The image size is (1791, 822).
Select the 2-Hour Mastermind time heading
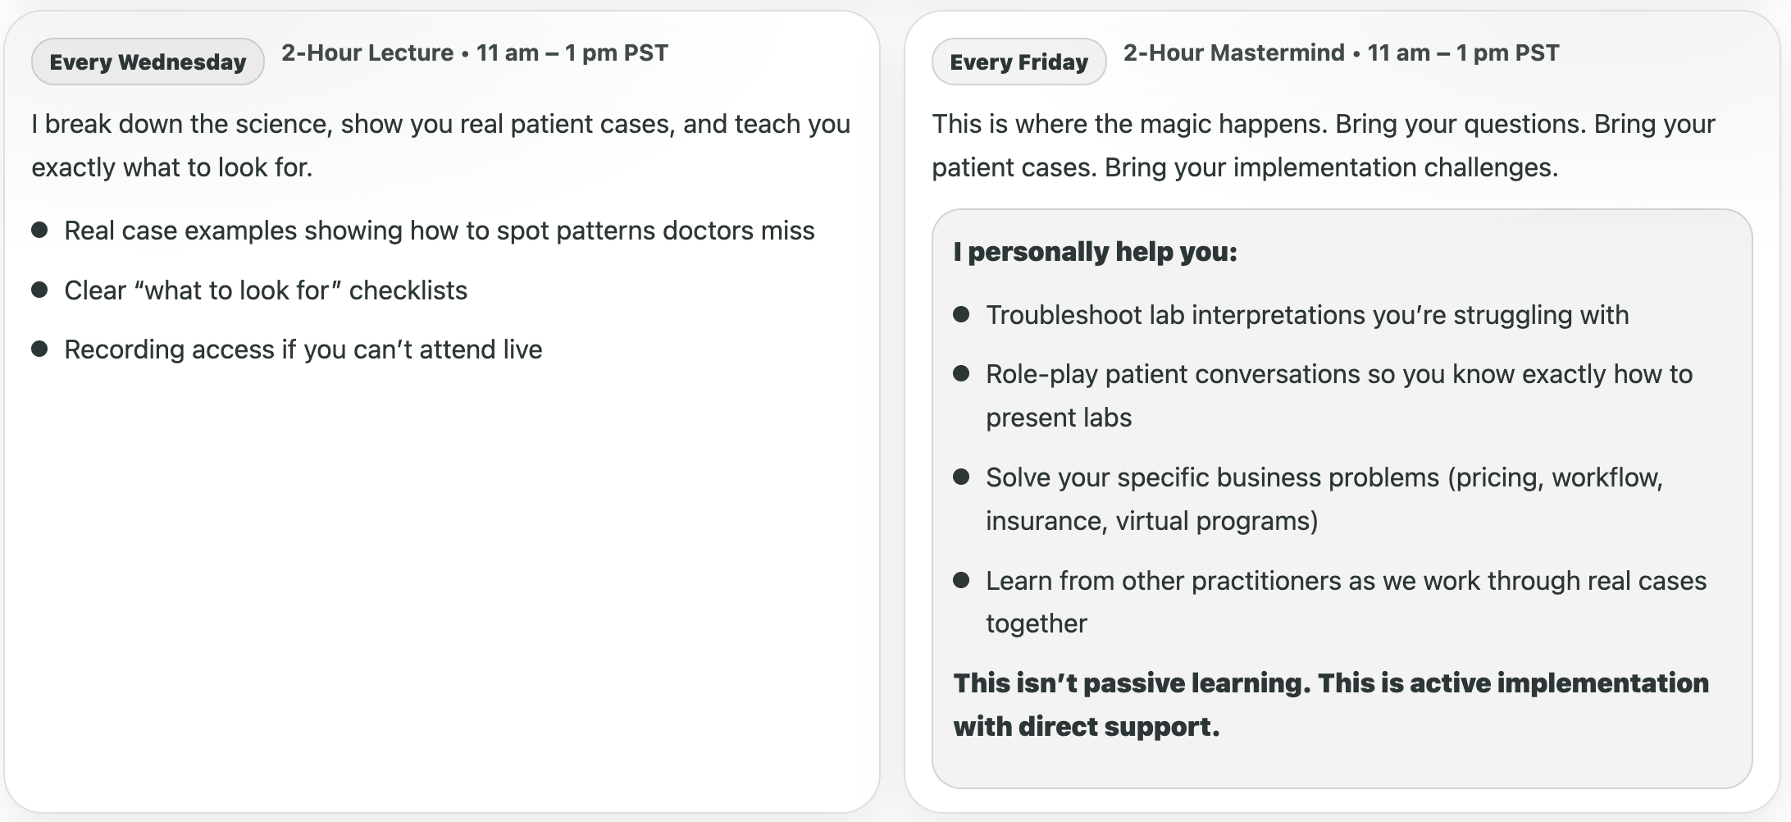1341,53
